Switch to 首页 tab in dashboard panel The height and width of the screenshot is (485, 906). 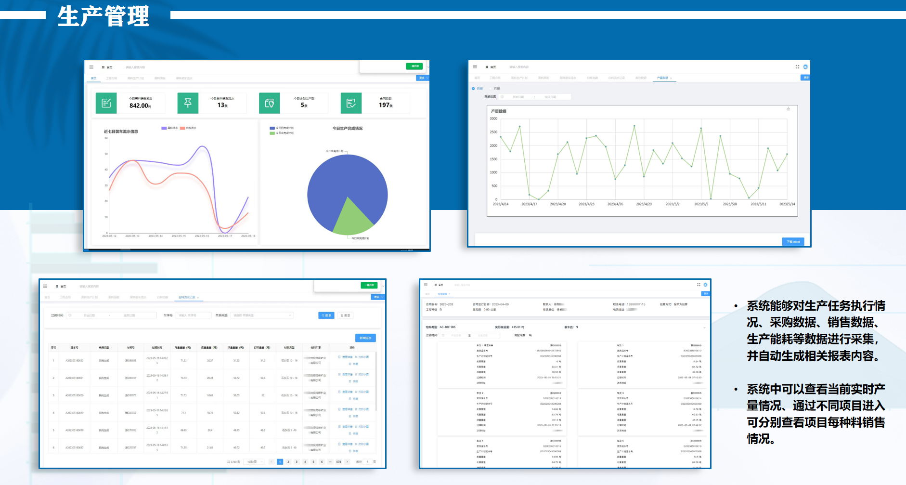pyautogui.click(x=94, y=78)
